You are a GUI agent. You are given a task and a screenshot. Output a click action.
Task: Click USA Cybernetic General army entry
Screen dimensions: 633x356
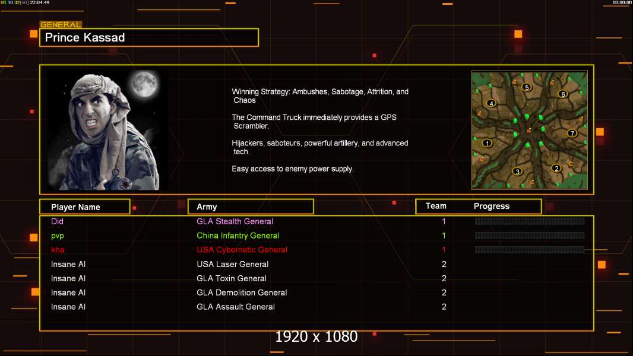242,250
